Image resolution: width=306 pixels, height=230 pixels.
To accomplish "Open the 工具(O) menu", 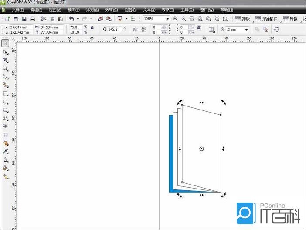I will coord(187,10).
